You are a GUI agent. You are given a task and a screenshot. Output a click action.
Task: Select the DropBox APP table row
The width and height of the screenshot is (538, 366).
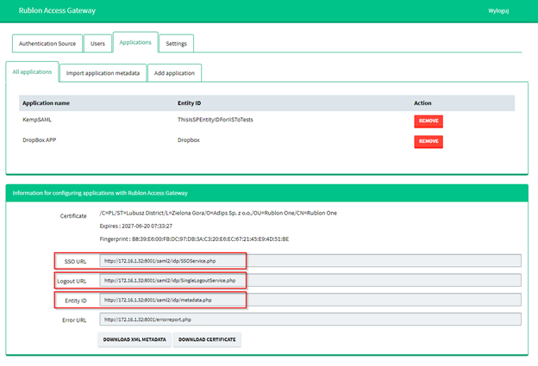coord(216,140)
